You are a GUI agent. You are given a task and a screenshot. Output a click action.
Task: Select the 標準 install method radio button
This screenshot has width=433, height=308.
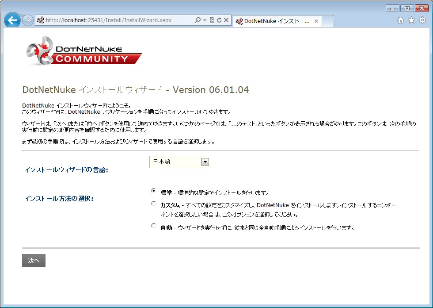pyautogui.click(x=154, y=190)
